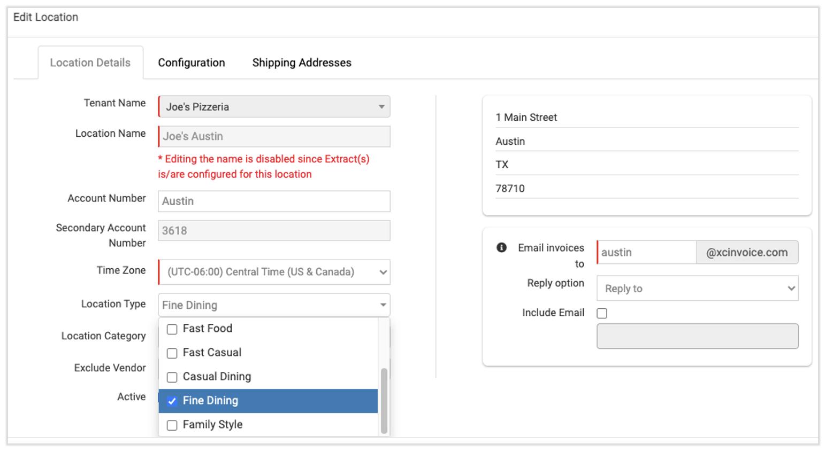Click the Include Email address text box

(x=697, y=336)
